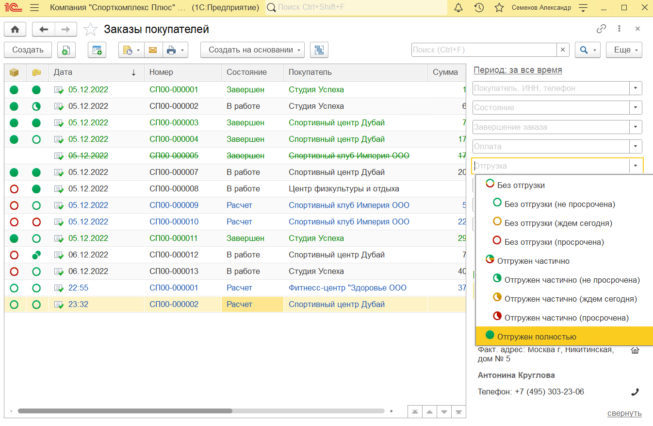
Task: Select Без отгрузки (просрочена)
Action: click(564, 242)
